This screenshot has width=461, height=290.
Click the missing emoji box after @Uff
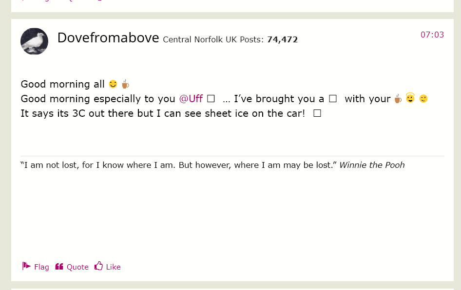click(x=211, y=99)
